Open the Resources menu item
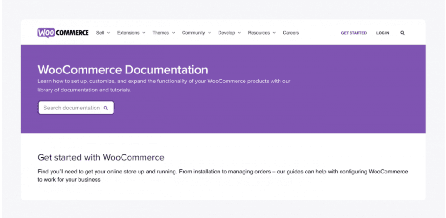Viewport: 446px width, 218px height. point(259,33)
